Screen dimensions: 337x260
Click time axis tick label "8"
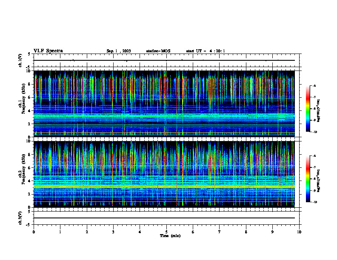click(x=246, y=232)
